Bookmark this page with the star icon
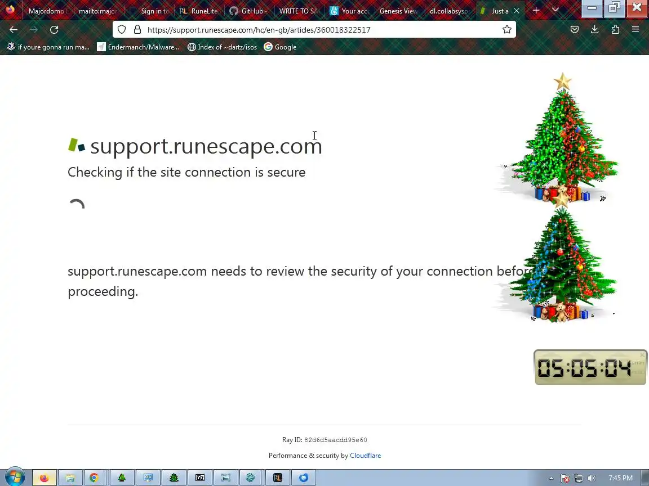The height and width of the screenshot is (486, 649). click(x=506, y=29)
